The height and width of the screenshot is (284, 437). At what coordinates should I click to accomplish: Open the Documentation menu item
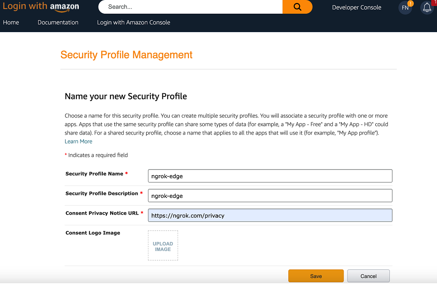[58, 22]
